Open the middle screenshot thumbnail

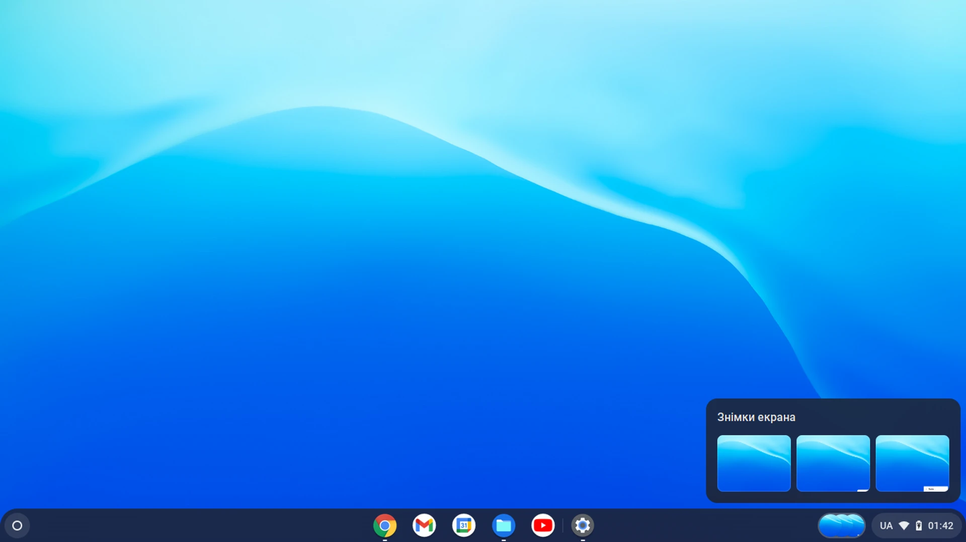833,463
